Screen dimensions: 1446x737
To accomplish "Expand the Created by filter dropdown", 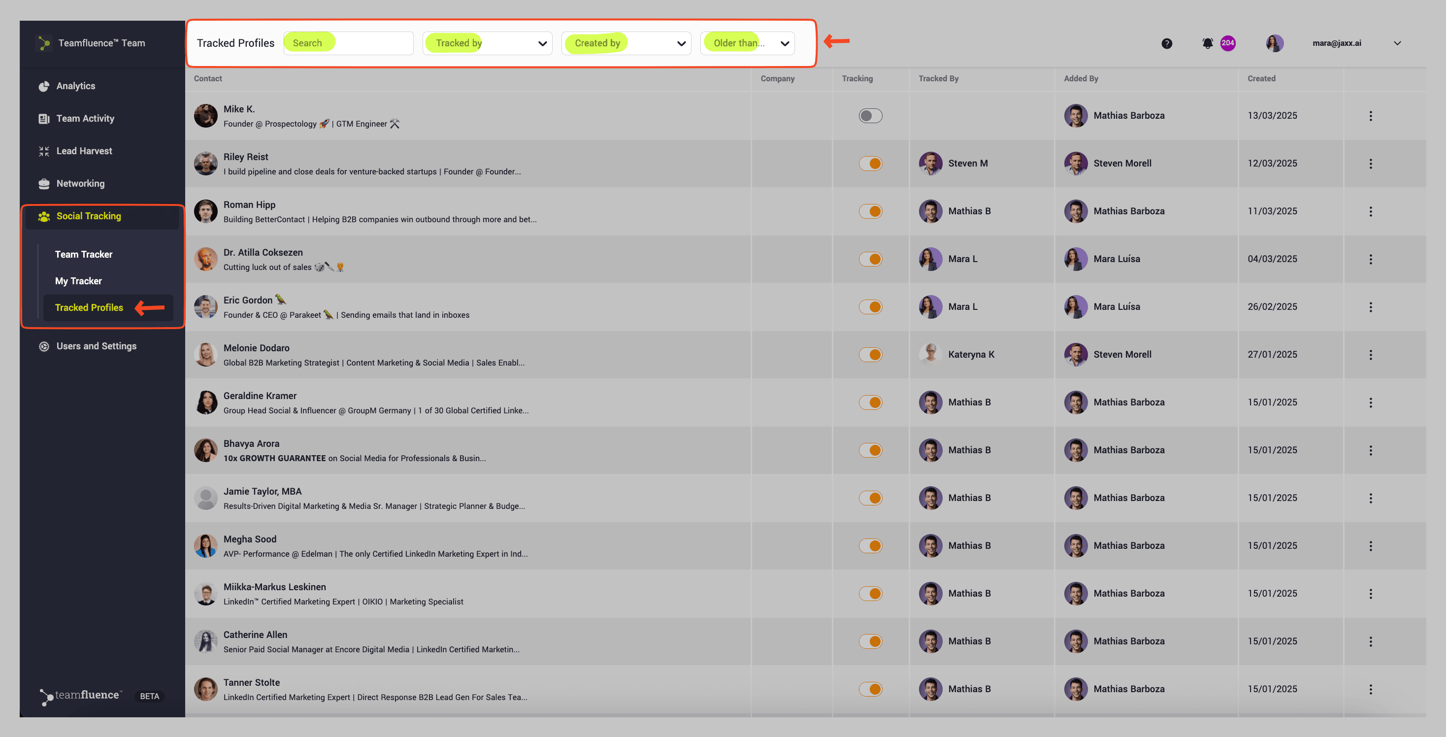I will point(626,43).
